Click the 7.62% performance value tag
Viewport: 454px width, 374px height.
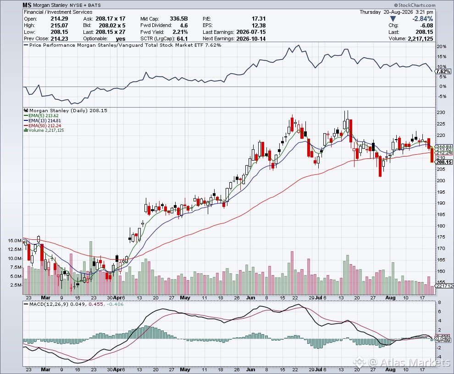[x=443, y=71]
